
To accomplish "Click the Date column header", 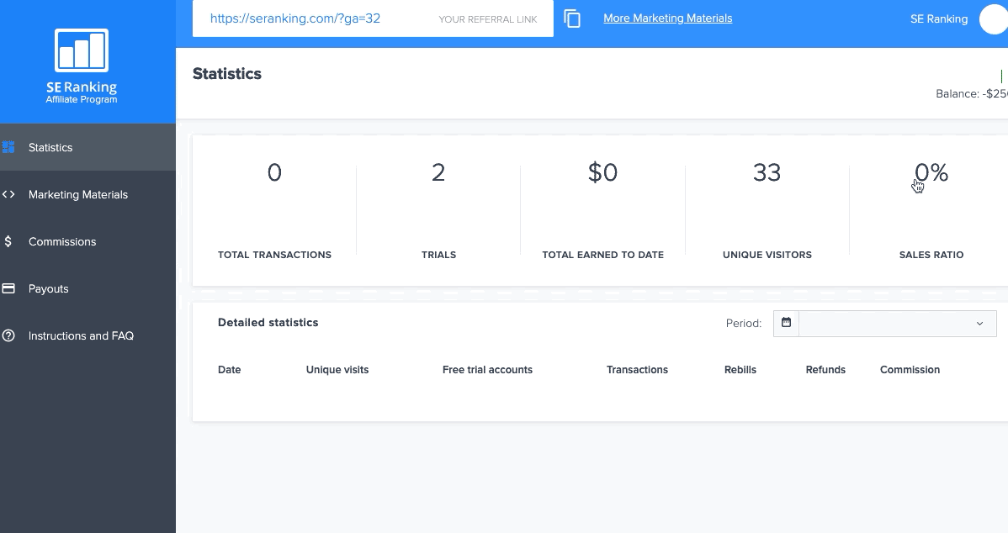I will [230, 369].
